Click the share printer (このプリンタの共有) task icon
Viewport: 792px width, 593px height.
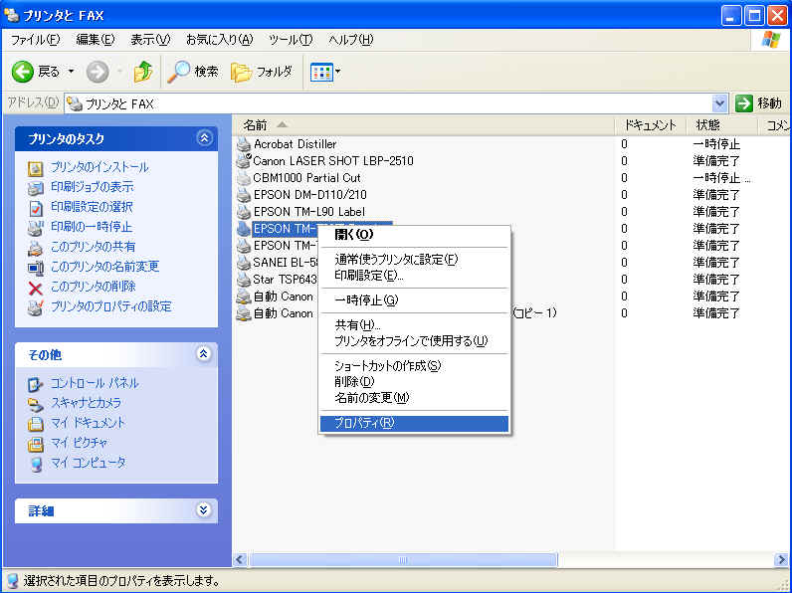[x=36, y=248]
